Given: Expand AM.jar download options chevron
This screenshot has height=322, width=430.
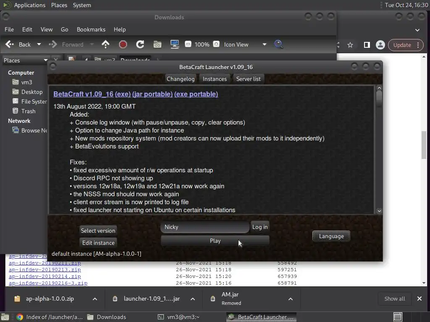Looking at the screenshot, I should [x=291, y=299].
